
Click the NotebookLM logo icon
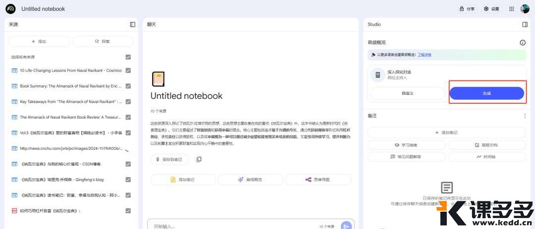click(10, 8)
